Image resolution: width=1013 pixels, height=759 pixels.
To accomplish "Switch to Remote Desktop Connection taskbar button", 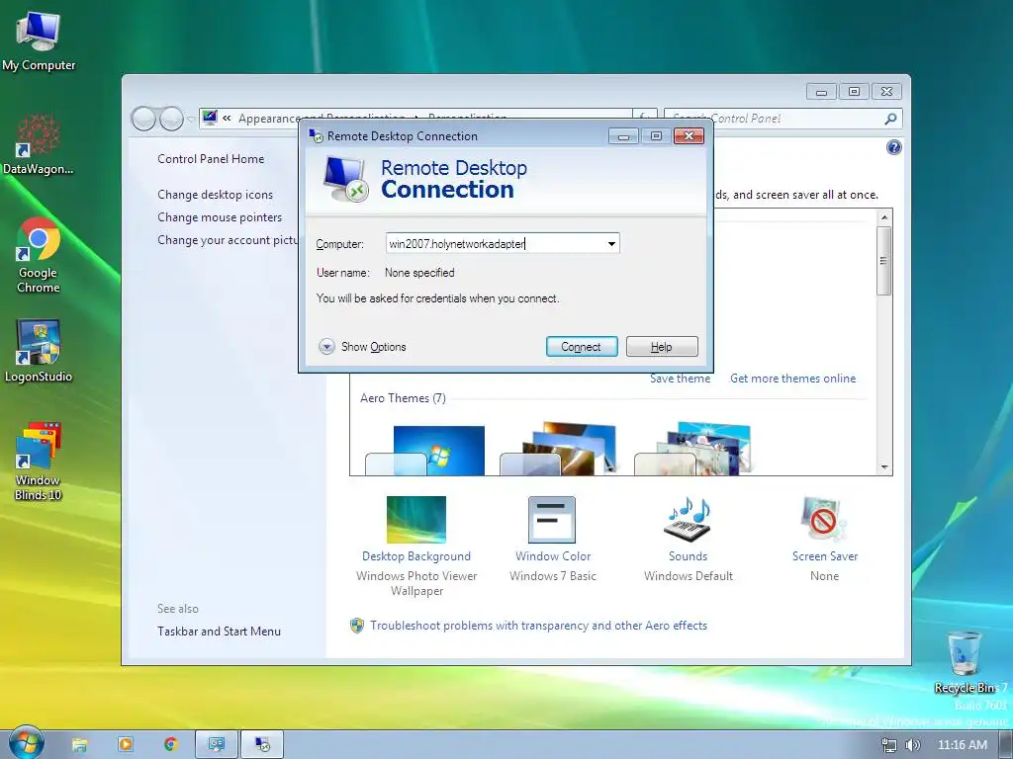I will (x=261, y=745).
